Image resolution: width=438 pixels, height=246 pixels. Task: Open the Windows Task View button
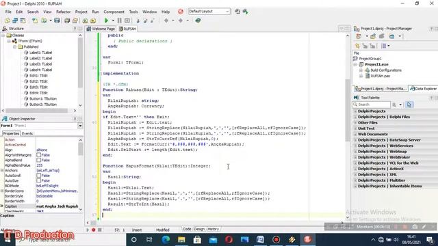[x=149, y=240]
